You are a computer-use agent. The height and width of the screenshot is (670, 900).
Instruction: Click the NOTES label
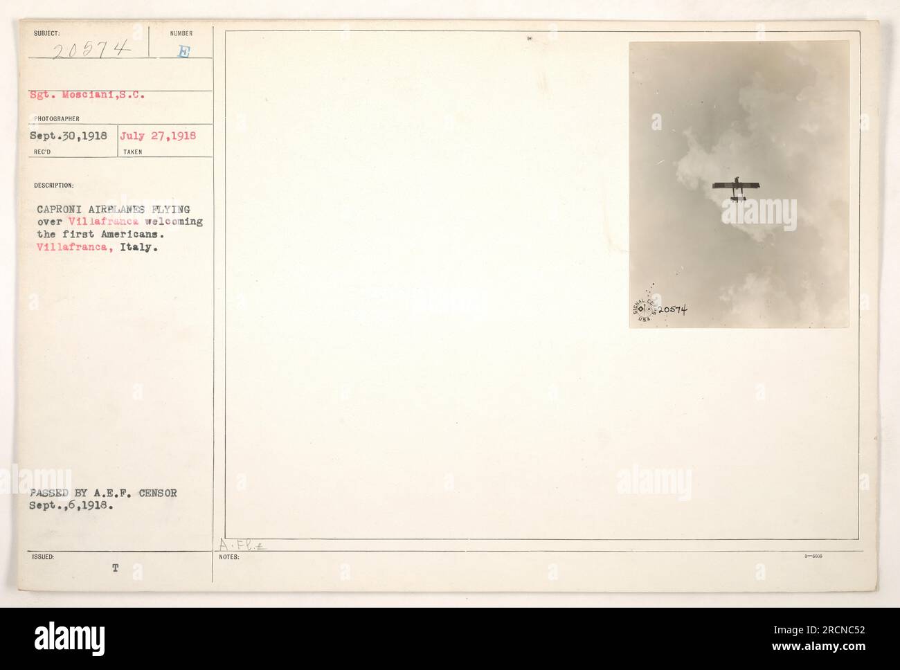226,556
